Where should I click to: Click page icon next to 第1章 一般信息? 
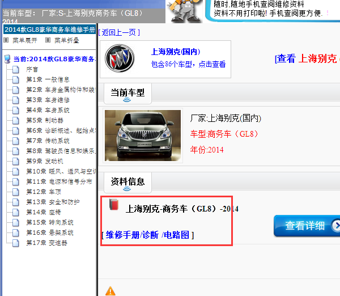[x=15, y=79]
